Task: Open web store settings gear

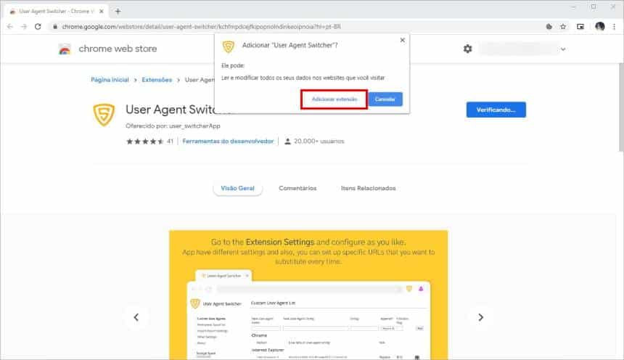Action: pyautogui.click(x=467, y=49)
